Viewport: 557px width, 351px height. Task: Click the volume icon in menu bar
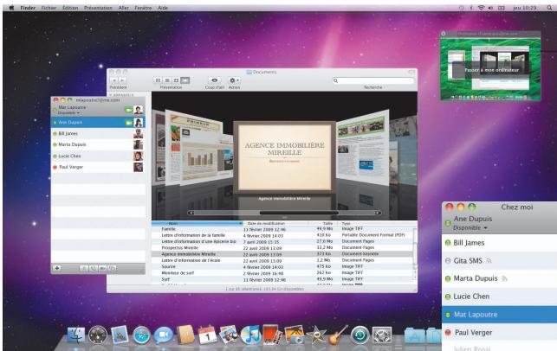(x=490, y=8)
